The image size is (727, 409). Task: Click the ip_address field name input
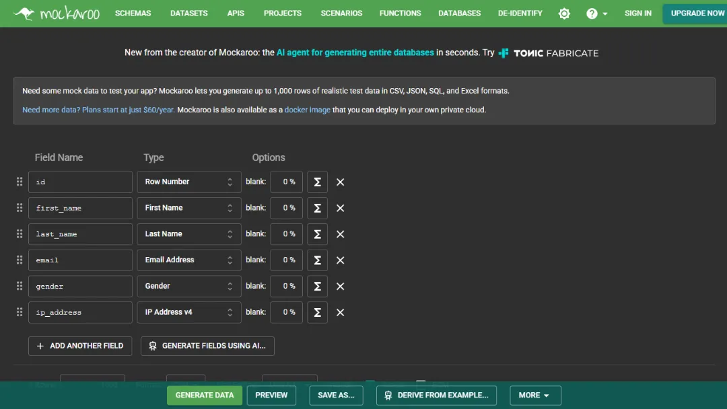pyautogui.click(x=80, y=312)
